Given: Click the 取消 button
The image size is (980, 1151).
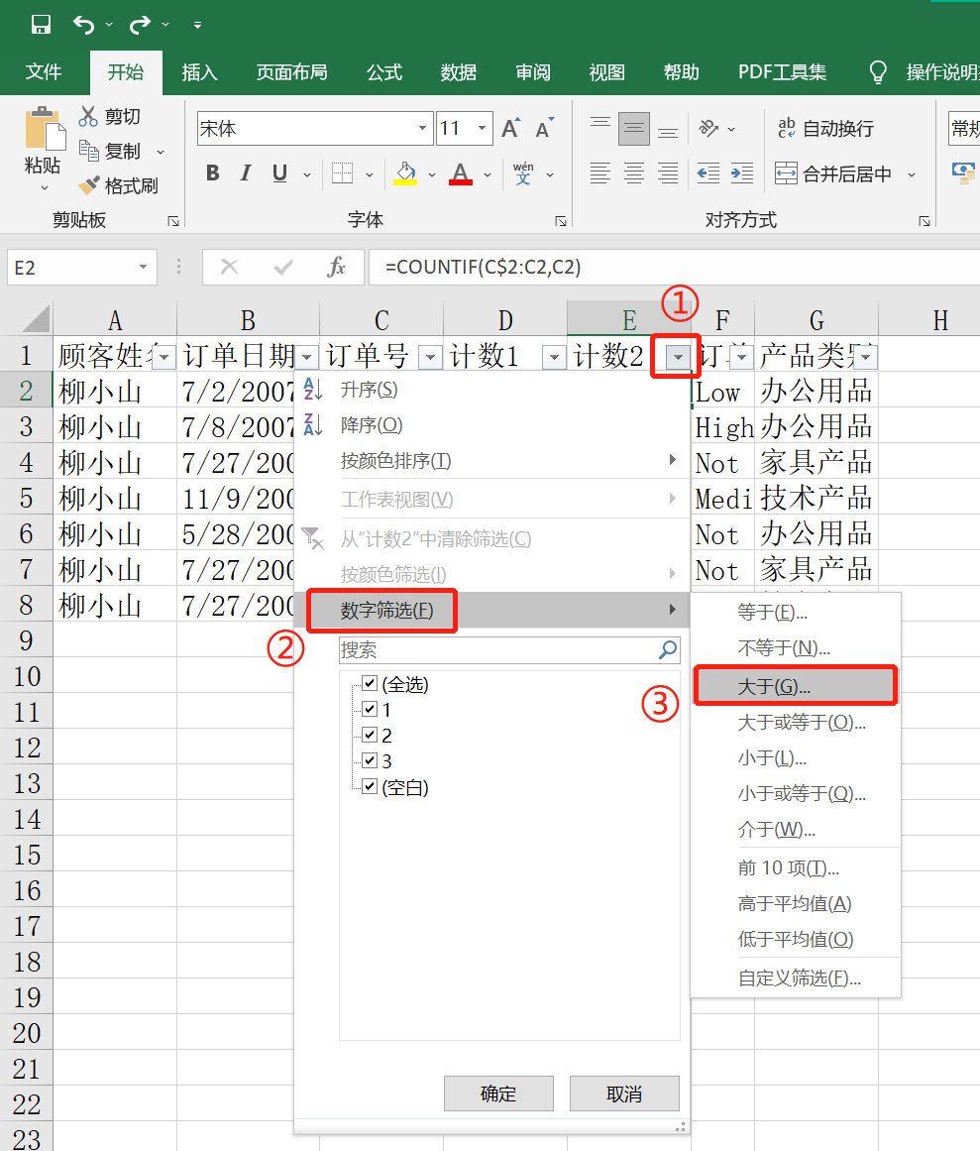Looking at the screenshot, I should click(x=624, y=1093).
